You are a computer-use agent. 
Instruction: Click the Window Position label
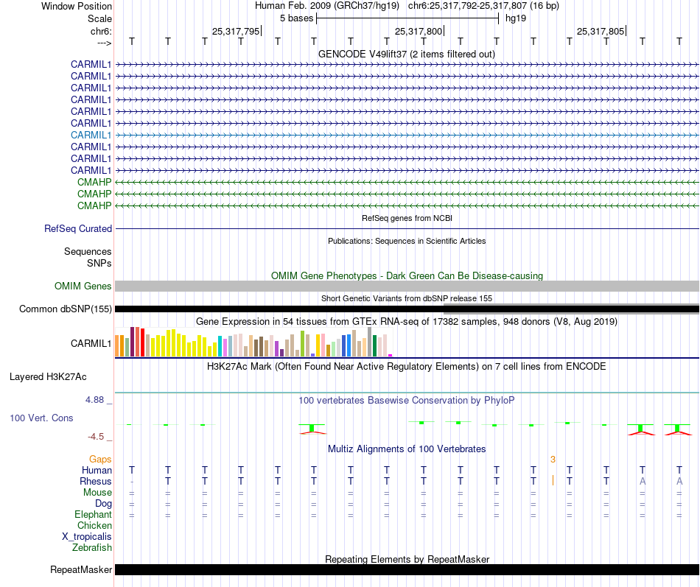[x=77, y=6]
